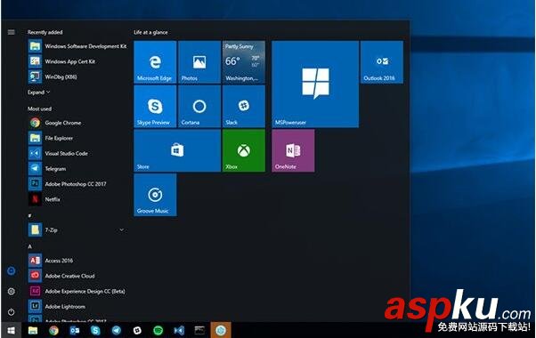The width and height of the screenshot is (536, 338).
Task: Launch Visual Studio Code from Most used
Action: [77, 154]
